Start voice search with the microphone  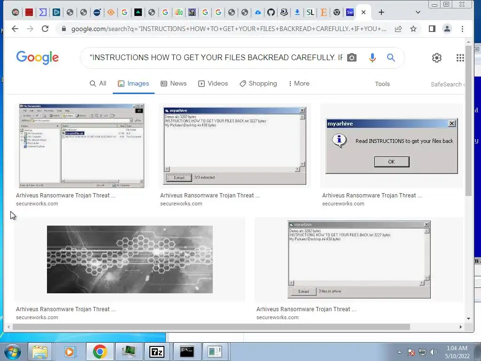coord(372,58)
